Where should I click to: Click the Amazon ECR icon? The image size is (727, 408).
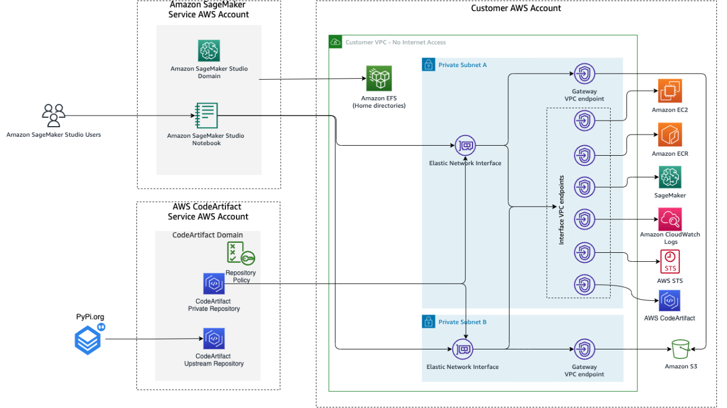point(670,135)
